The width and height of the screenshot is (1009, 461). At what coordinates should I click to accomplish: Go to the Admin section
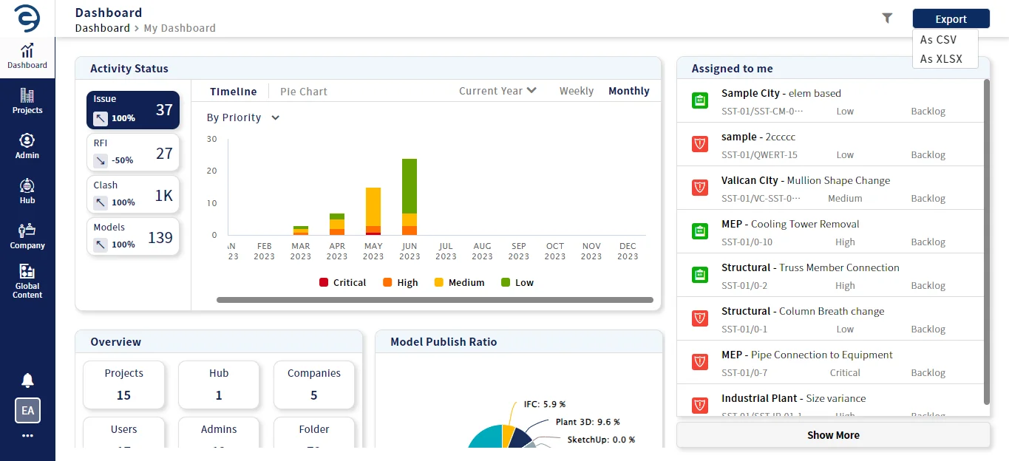[27, 146]
